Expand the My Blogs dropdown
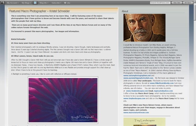 26,3
